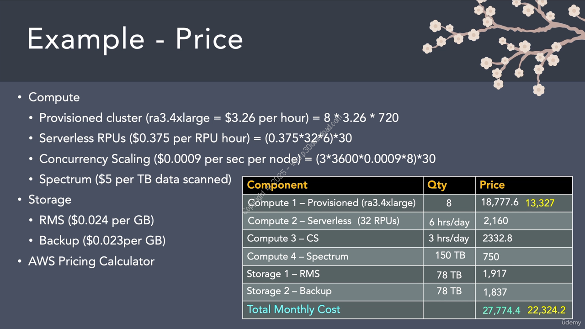Screen dimensions: 585x329
Task: Click the AWS Pricing Calculator bullet
Action: pyautogui.click(x=91, y=261)
